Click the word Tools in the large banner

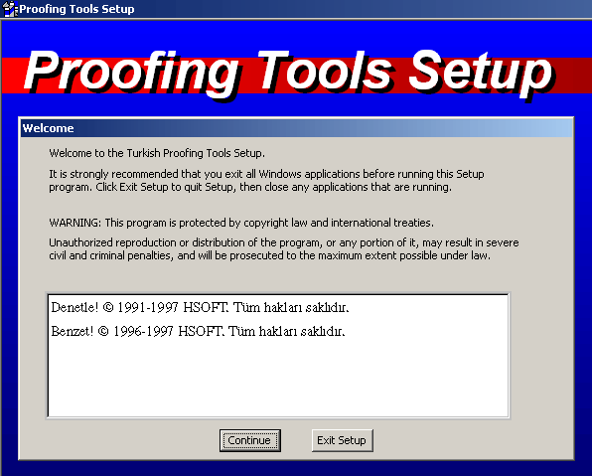point(326,72)
